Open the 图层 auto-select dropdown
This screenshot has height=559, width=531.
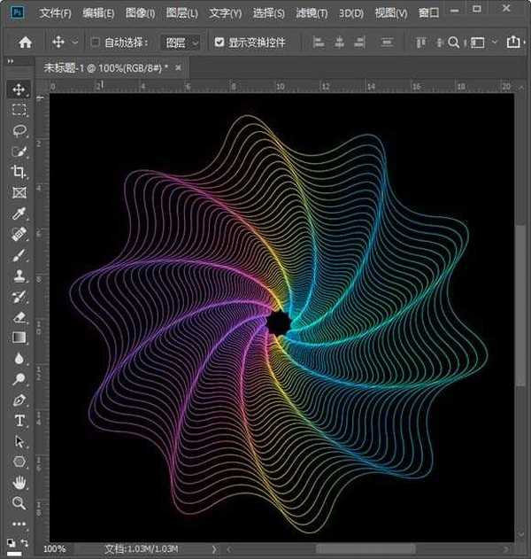click(181, 42)
